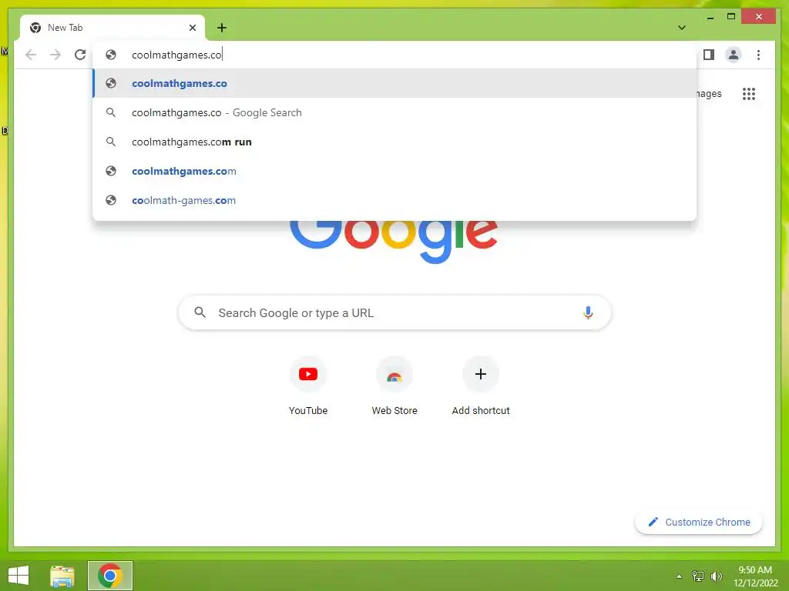Open the YouTube shortcut
789x591 pixels.
pyautogui.click(x=308, y=386)
